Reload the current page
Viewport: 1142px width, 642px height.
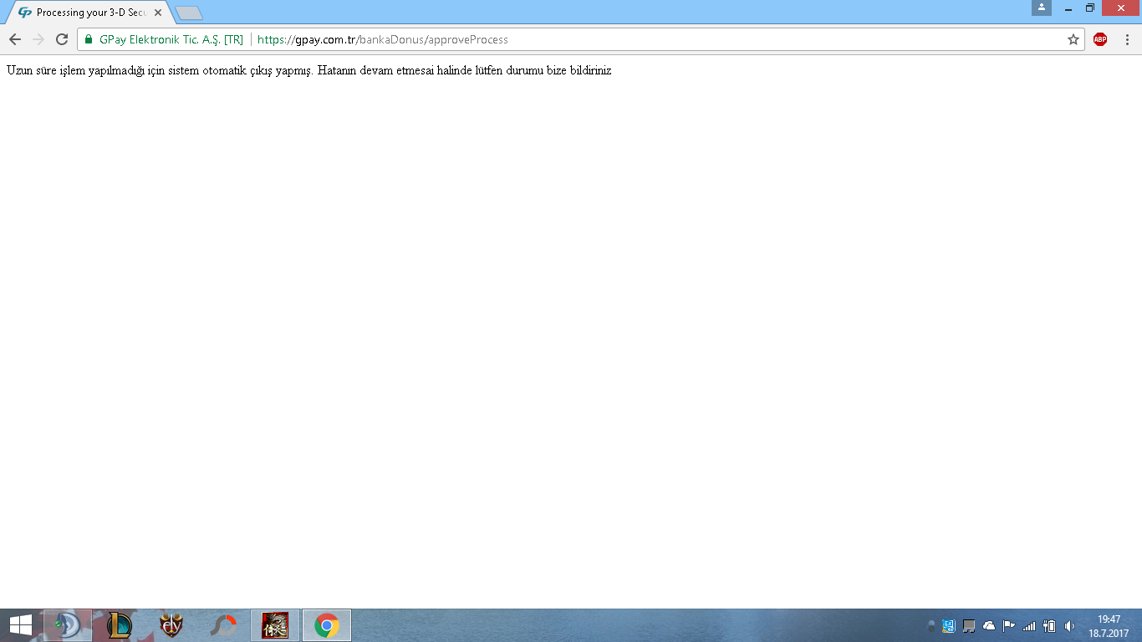point(61,39)
